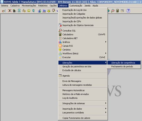This screenshot has width=142, height=121.
Task: Open Leitura de mensagens recebidas
Action: pyautogui.click(x=83, y=85)
